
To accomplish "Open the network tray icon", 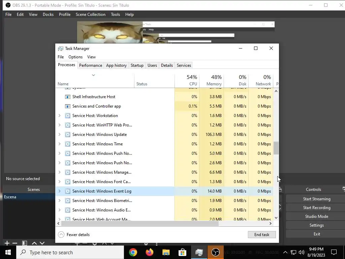I will tap(293, 252).
